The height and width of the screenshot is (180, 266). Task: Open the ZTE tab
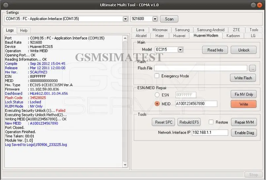[x=236, y=30]
